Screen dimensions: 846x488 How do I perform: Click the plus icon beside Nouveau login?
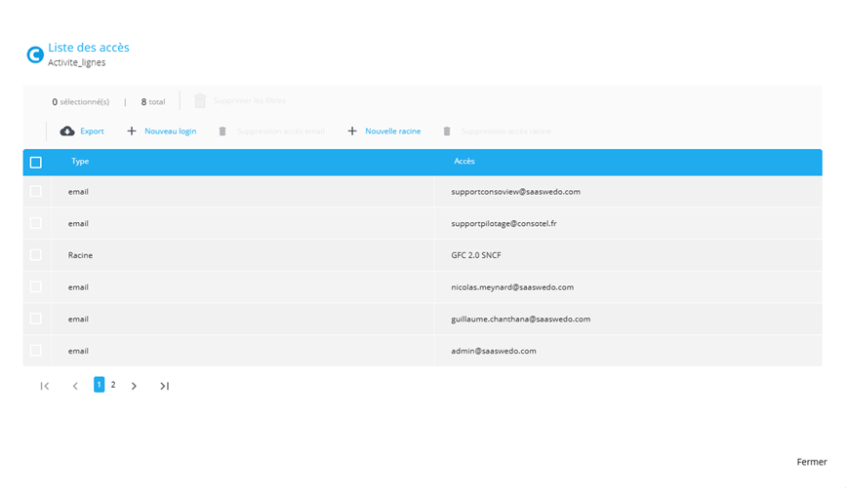pos(132,131)
